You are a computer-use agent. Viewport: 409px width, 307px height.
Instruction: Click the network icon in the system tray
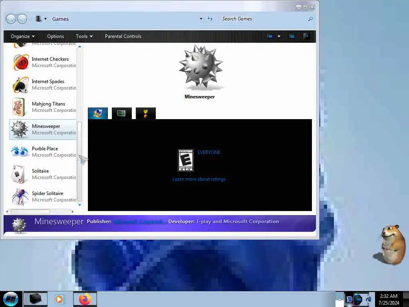point(358,299)
